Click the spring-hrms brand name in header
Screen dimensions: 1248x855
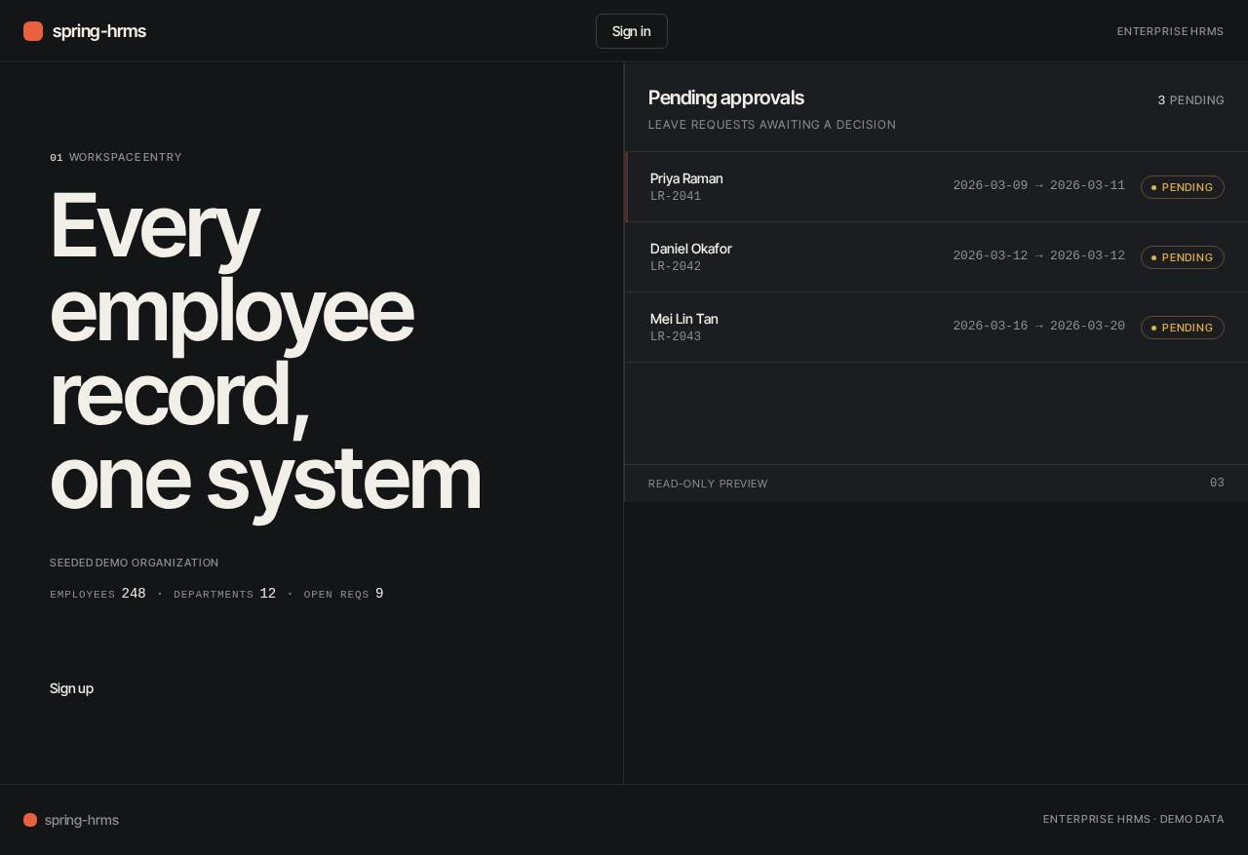click(x=99, y=31)
